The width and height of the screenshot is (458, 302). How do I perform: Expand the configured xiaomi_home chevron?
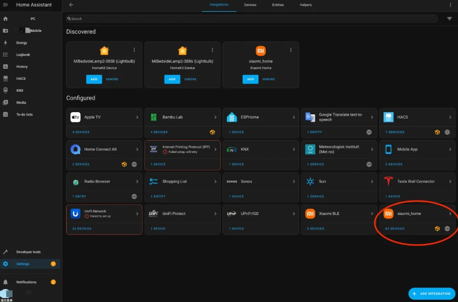click(x=450, y=214)
